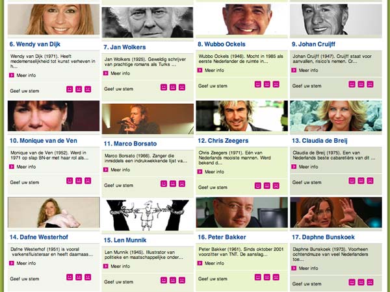This screenshot has height=292, width=390.
Task: Vote neutral smiley for Marco Borsato
Action: [x=173, y=184]
